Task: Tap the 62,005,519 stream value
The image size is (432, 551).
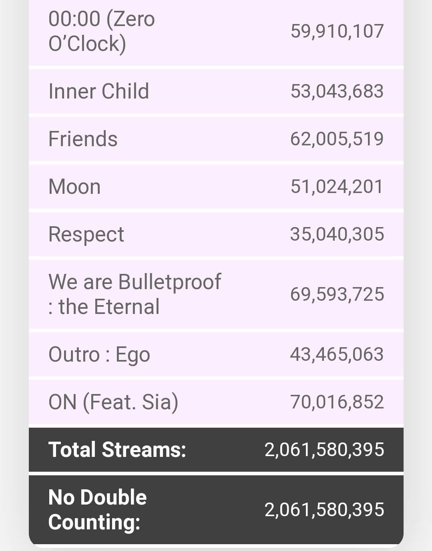Action: (337, 139)
